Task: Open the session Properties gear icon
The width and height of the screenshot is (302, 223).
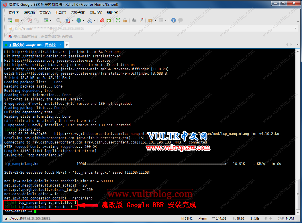Action: 46,20
